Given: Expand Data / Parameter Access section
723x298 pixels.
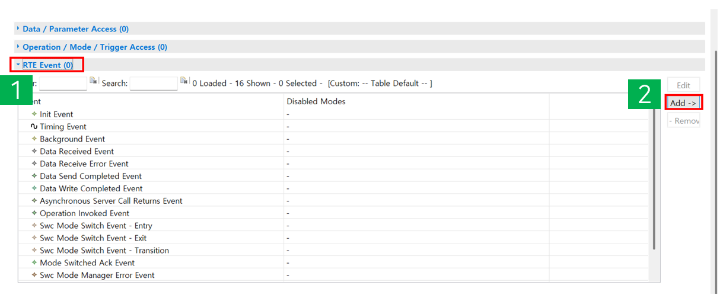Looking at the screenshot, I should click(x=75, y=29).
